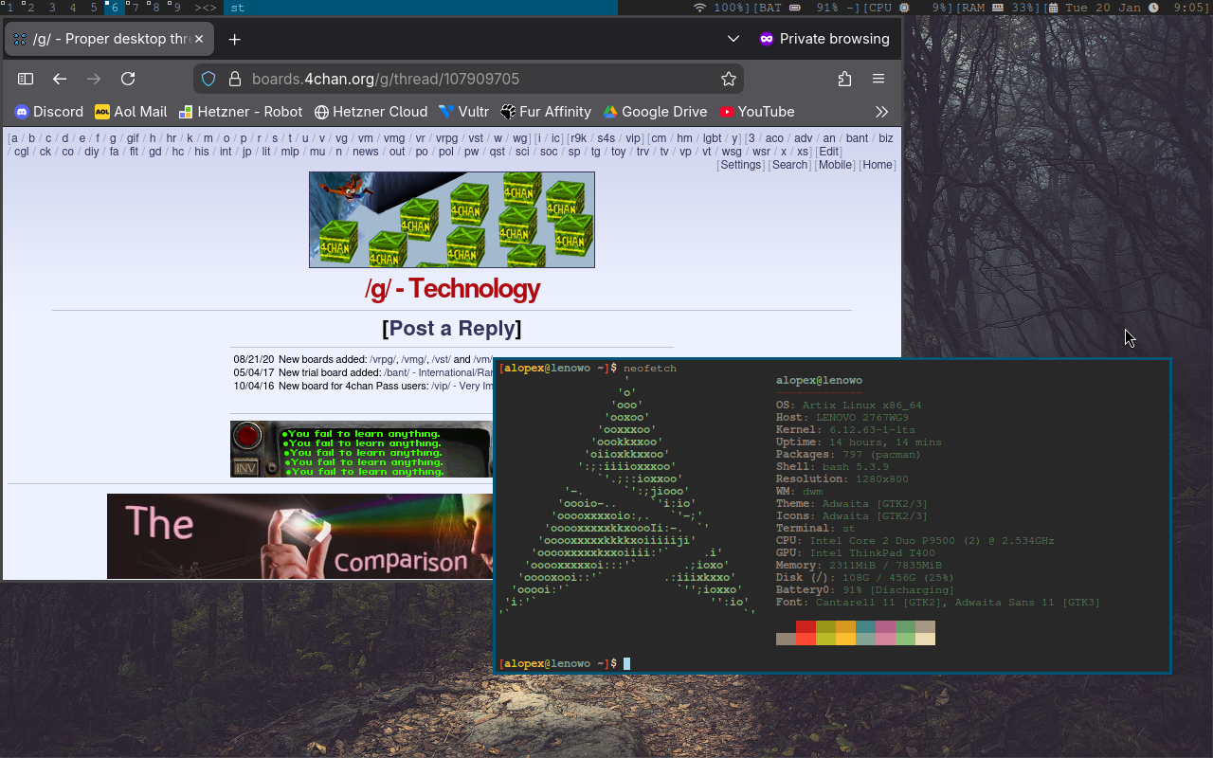This screenshot has width=1213, height=758.
Task: Open the Discord bookmark
Action: (x=49, y=112)
